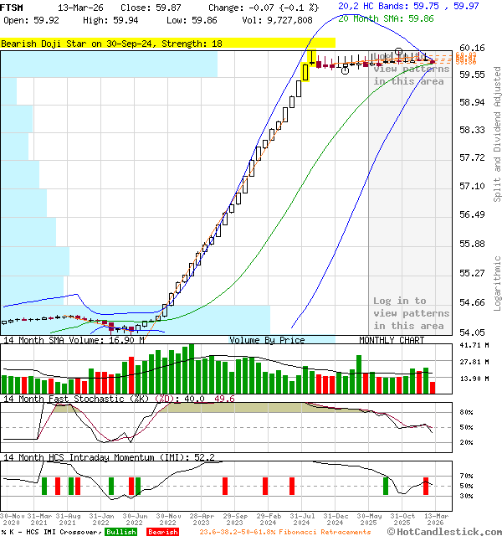This screenshot has width=502, height=536.
Task: Click the yellow Bearish Doji Star banner
Action: [167, 43]
